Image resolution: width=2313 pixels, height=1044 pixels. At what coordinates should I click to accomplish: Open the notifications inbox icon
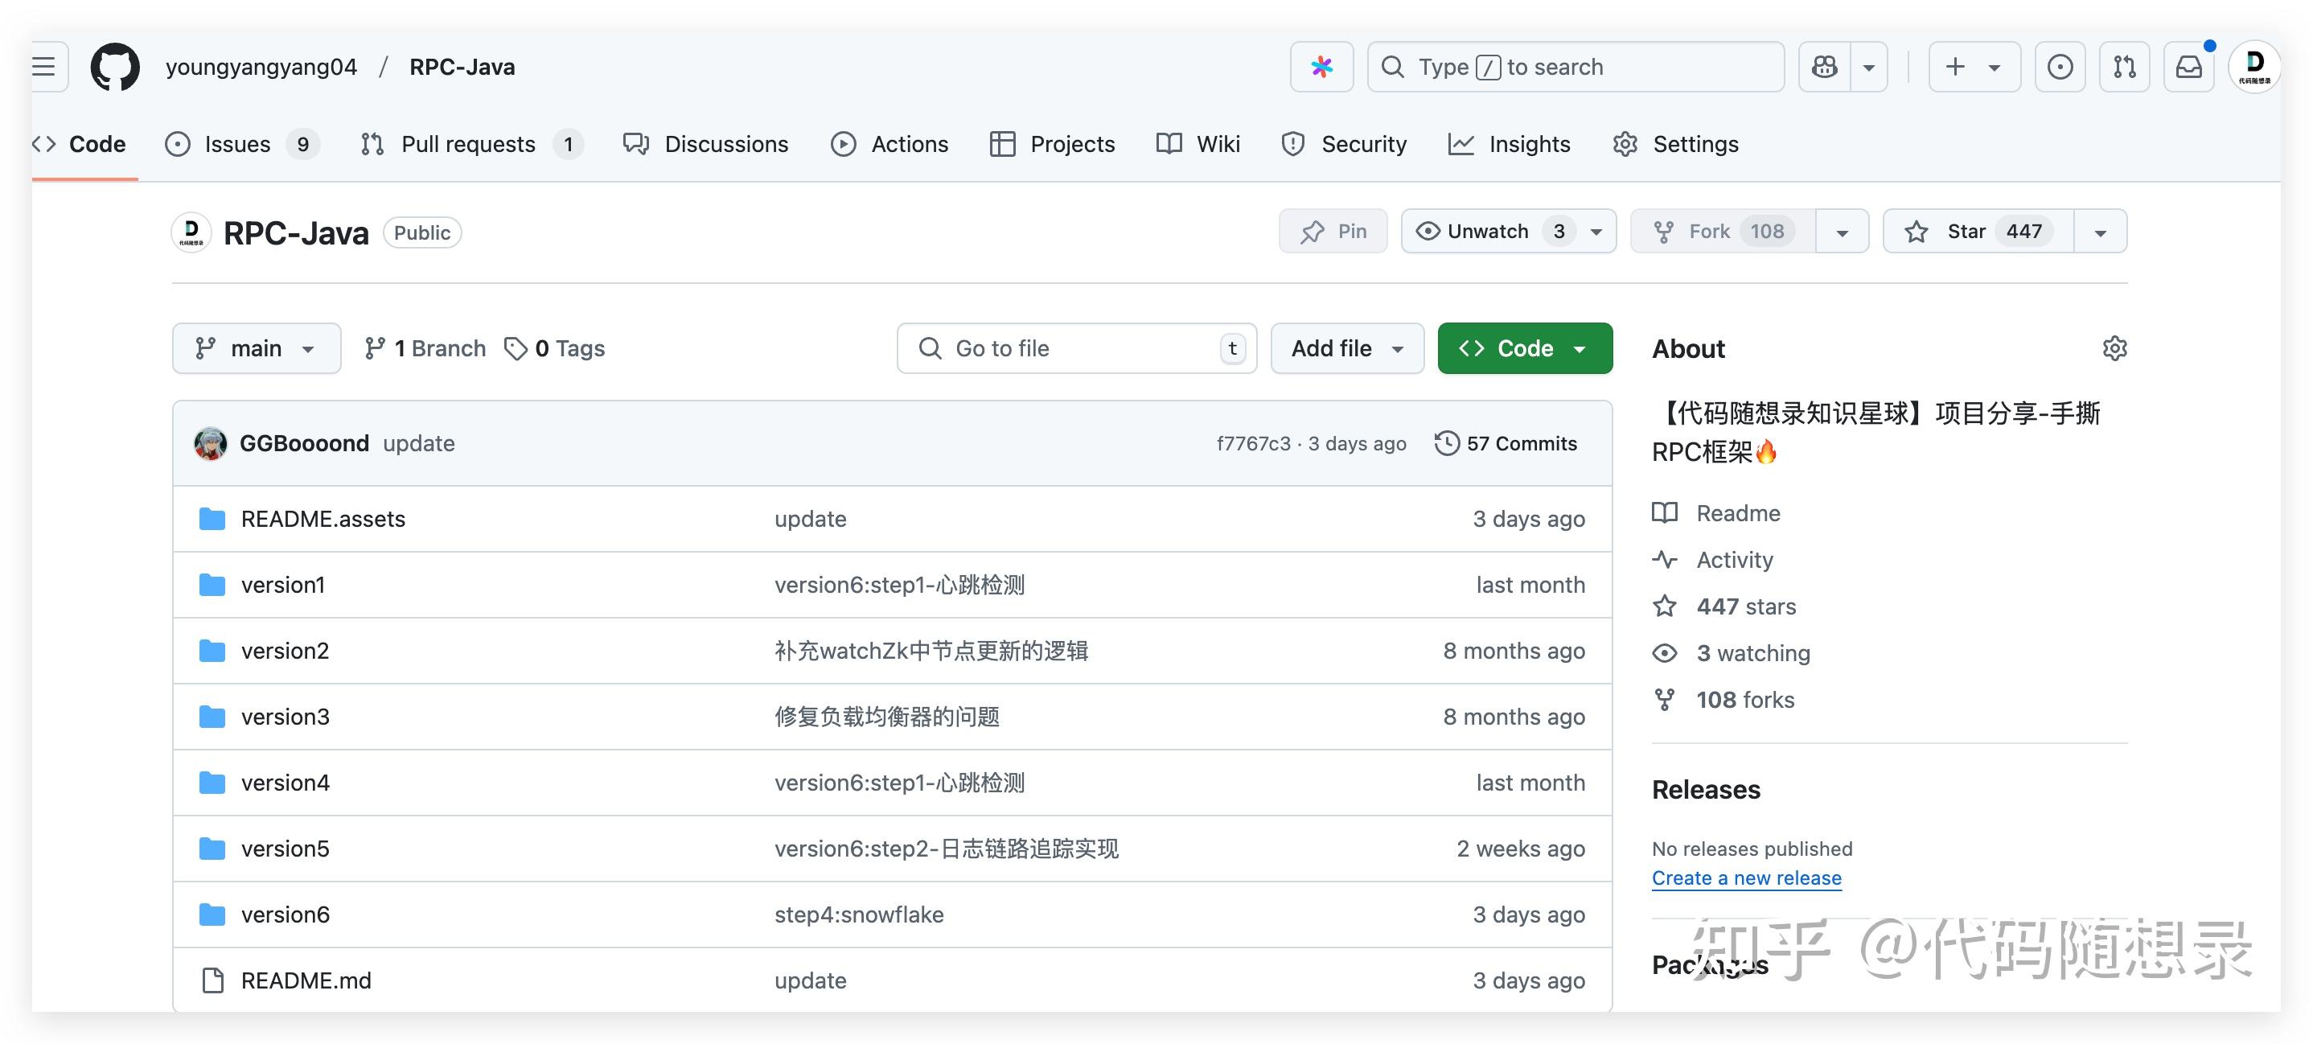tap(2189, 67)
